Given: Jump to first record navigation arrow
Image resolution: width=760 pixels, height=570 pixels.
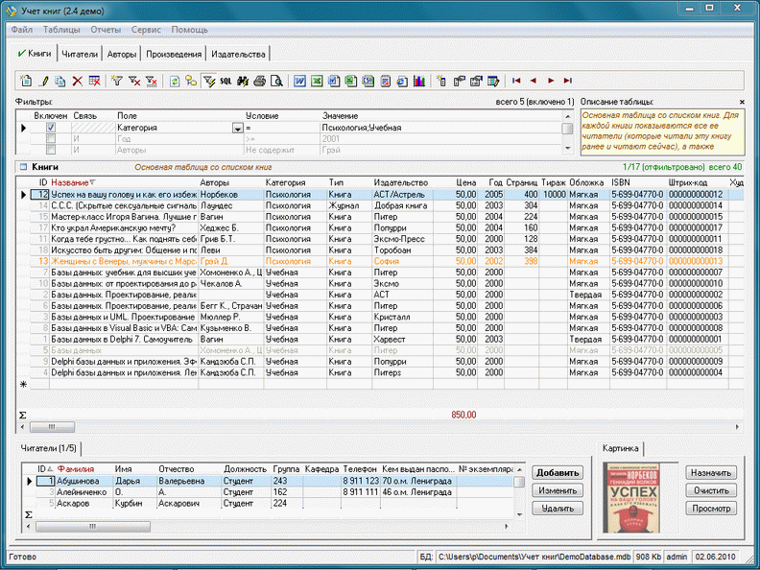Looking at the screenshot, I should 516,82.
